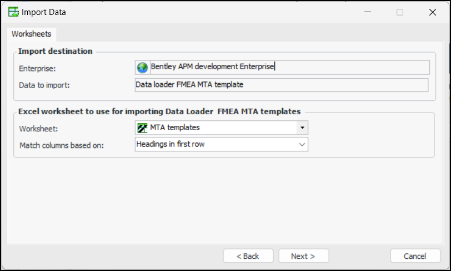This screenshot has height=271, width=451.
Task: Click the disabled maximize window button
Action: click(400, 12)
